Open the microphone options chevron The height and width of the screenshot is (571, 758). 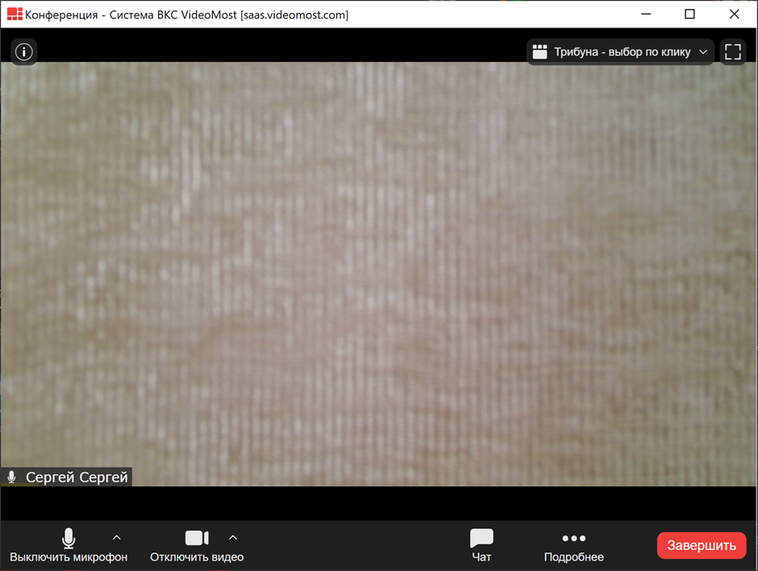116,538
